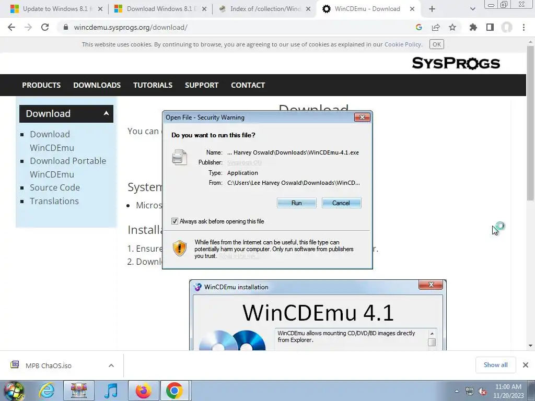Uncheck Always ask before opening this file

[x=175, y=221]
